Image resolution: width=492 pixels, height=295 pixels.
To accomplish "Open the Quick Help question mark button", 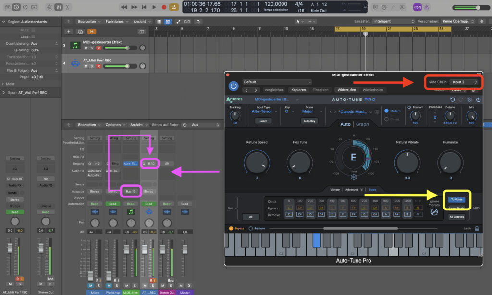I will [25, 7].
